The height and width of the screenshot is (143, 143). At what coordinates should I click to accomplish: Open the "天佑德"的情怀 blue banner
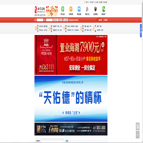pyautogui.click(x=71, y=99)
